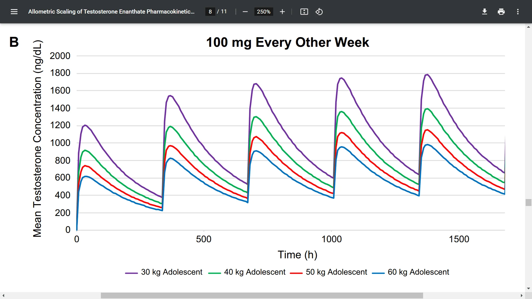Click the vertical scrollbar thumb
This screenshot has height=299, width=532.
pyautogui.click(x=528, y=202)
